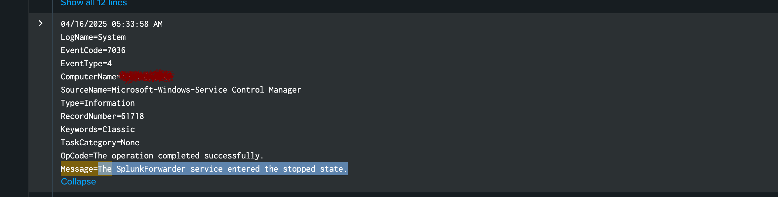Click 'Microsoft-Windows-Service' in the SourceName line
The image size is (778, 197).
point(169,90)
